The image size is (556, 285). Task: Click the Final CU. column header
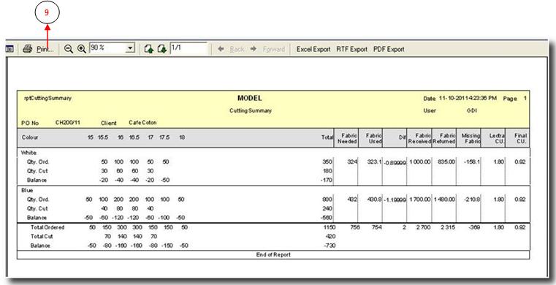click(520, 138)
